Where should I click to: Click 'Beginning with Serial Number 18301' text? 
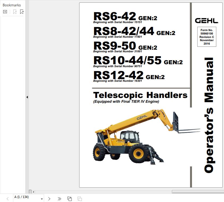[x=117, y=81]
